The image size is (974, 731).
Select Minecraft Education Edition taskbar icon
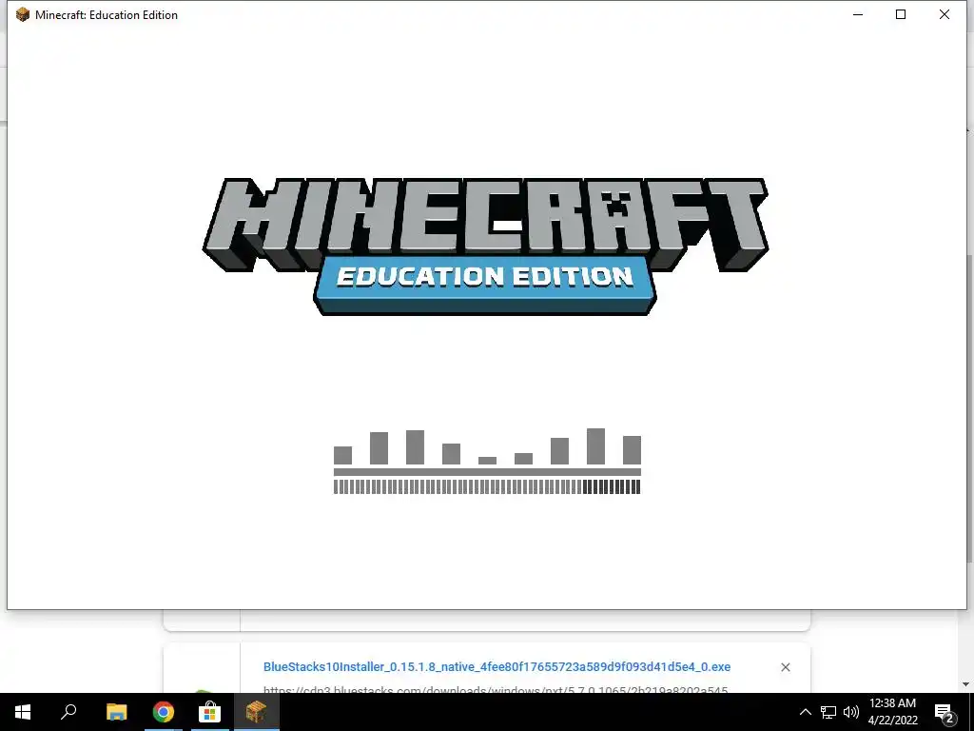256,712
